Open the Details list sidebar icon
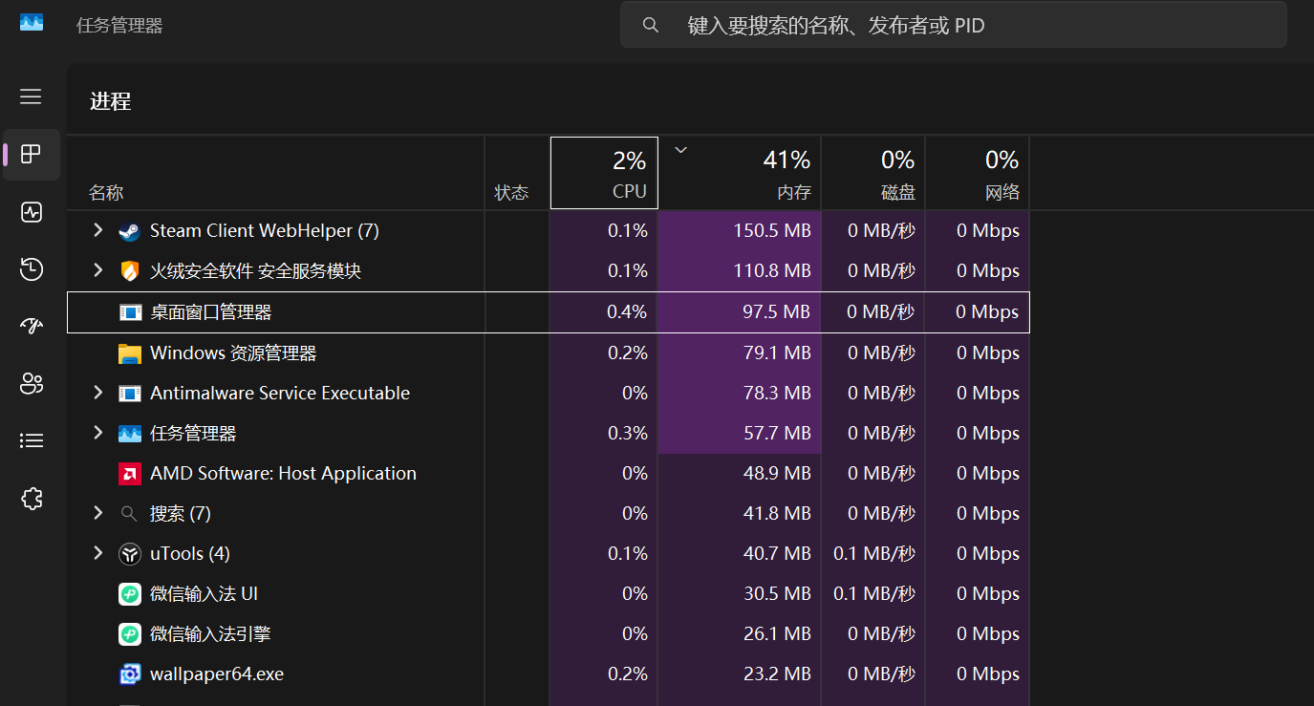The width and height of the screenshot is (1314, 706). 32,440
